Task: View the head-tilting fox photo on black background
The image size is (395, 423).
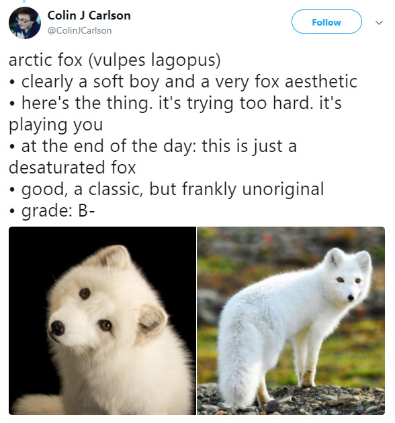Action: click(102, 321)
